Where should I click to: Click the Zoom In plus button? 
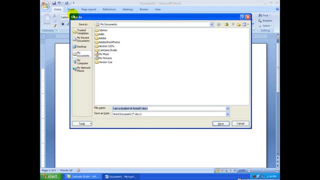tap(277, 170)
